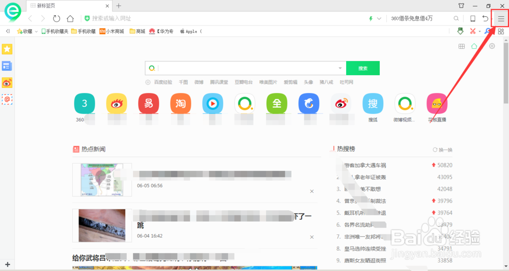Open the 豆瓣电台 quick link
Screen dimensions: 509x271
(243, 82)
